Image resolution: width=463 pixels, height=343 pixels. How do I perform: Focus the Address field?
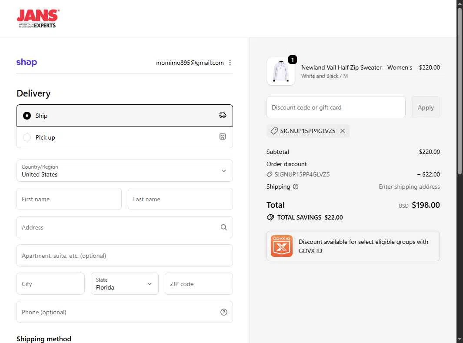125,227
